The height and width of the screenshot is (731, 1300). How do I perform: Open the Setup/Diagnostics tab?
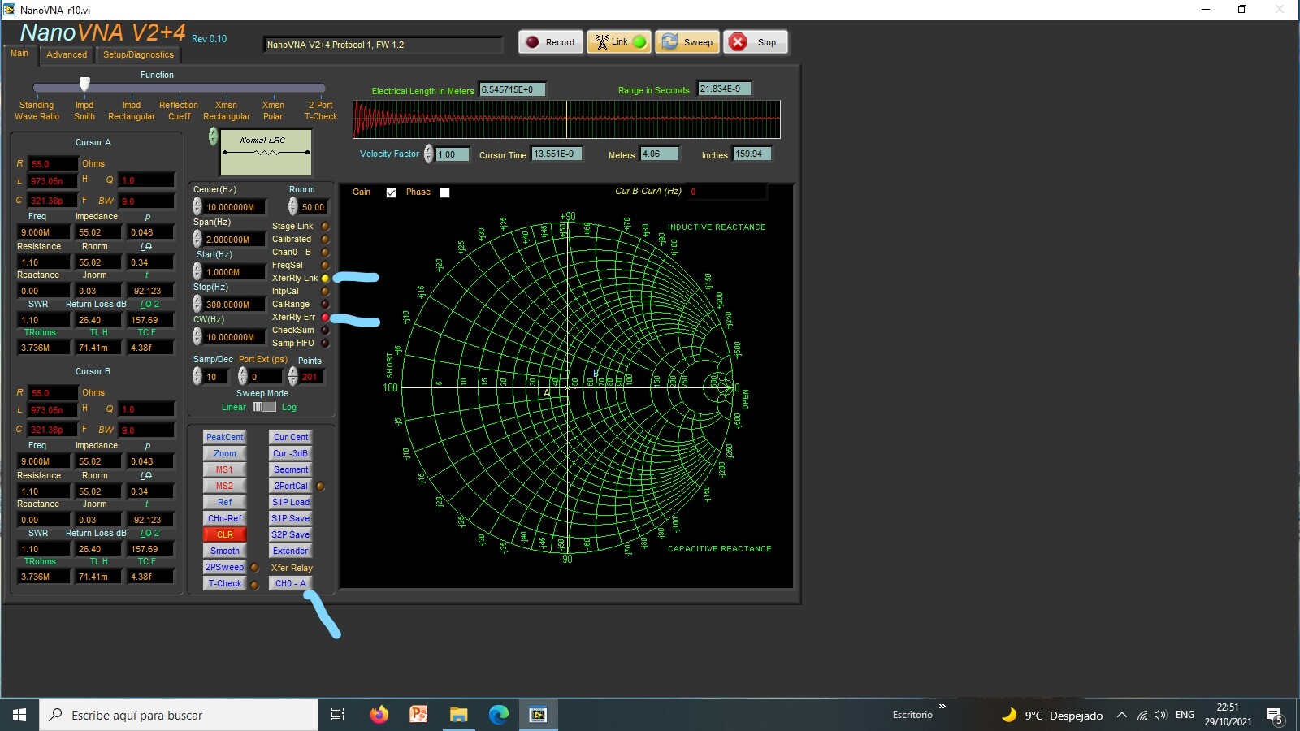(138, 54)
